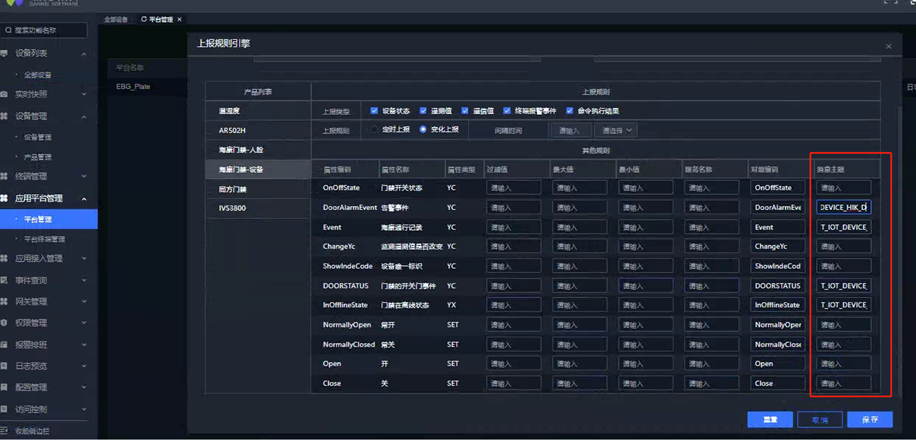
Task: Click the 报警排班 icon in sidebar
Action: pos(4,345)
